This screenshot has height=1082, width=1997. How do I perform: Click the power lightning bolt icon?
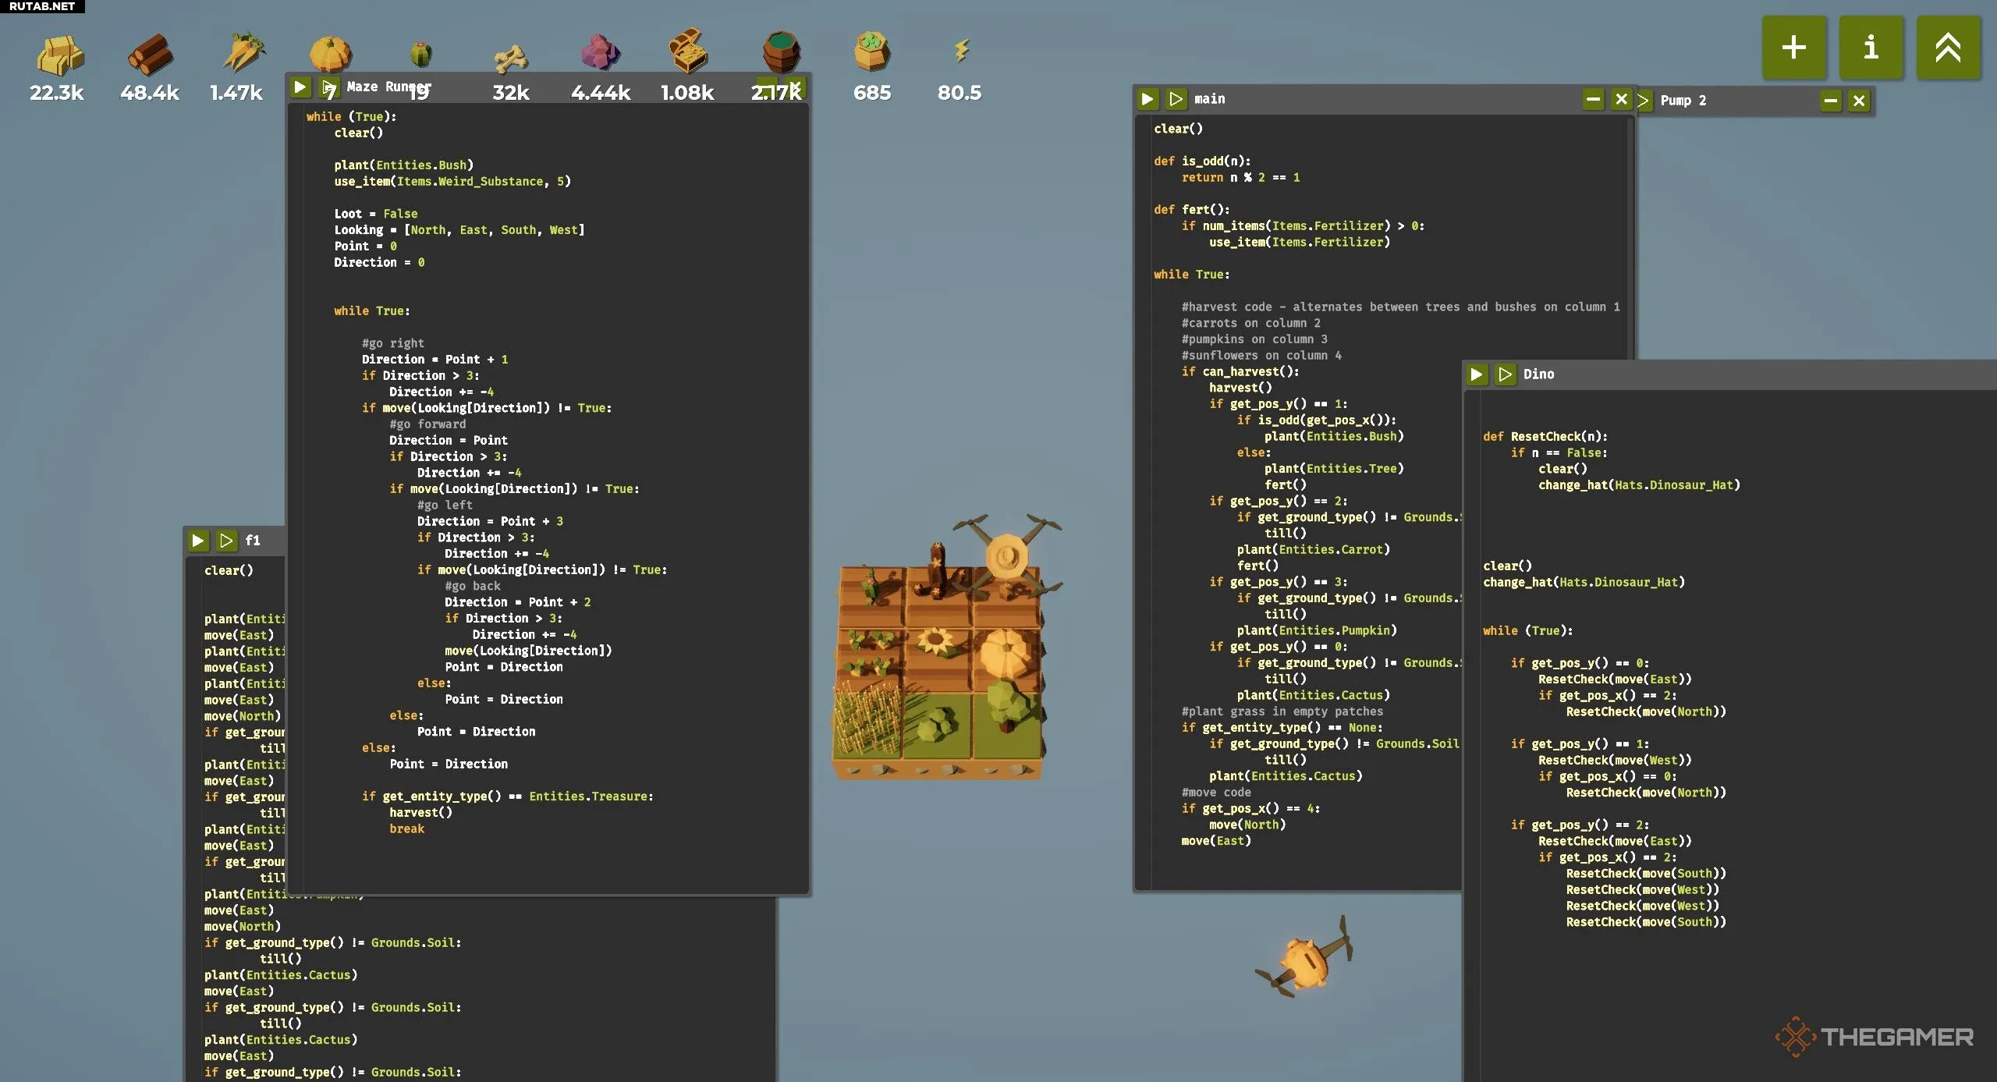(962, 51)
